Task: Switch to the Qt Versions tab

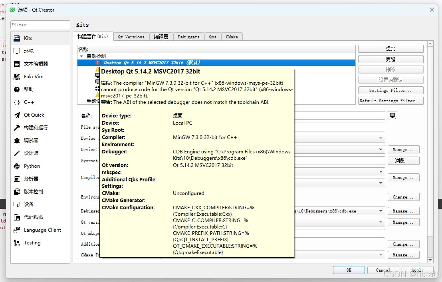Action: tap(131, 36)
